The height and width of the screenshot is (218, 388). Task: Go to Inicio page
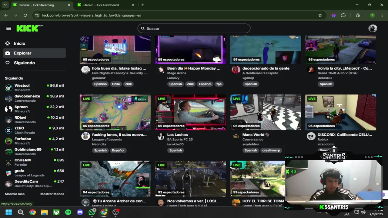coord(19,43)
